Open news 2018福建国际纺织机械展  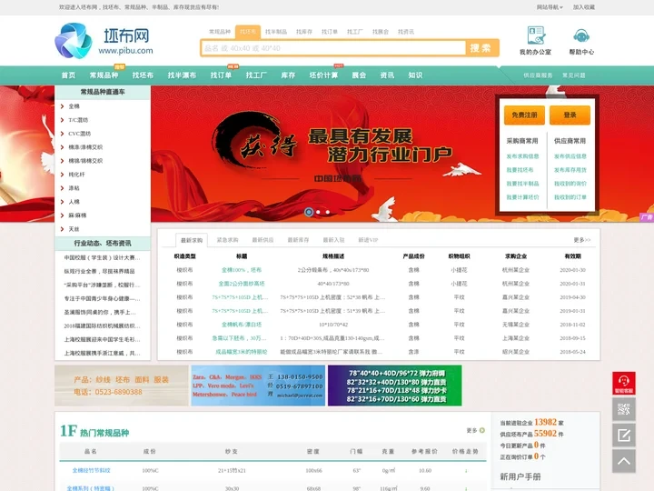(102, 326)
